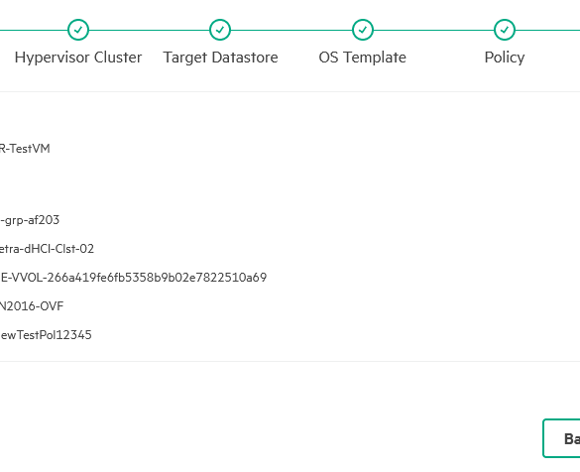
Task: Go to the Target Datastore step label
Action: tap(220, 58)
